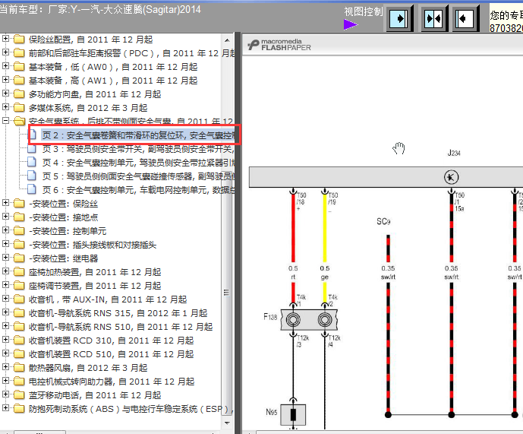Click the page icon of 页 6 entry
This screenshot has width=523, height=434.
(32, 189)
